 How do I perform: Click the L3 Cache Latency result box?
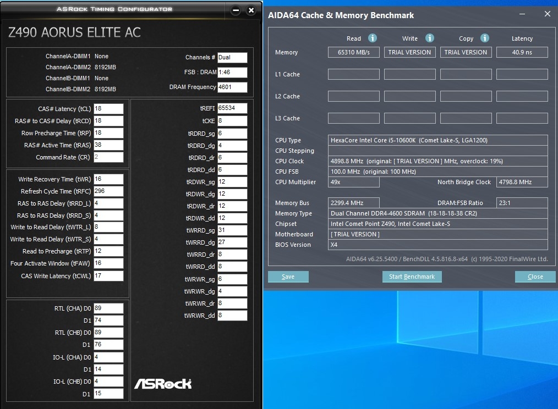[522, 118]
